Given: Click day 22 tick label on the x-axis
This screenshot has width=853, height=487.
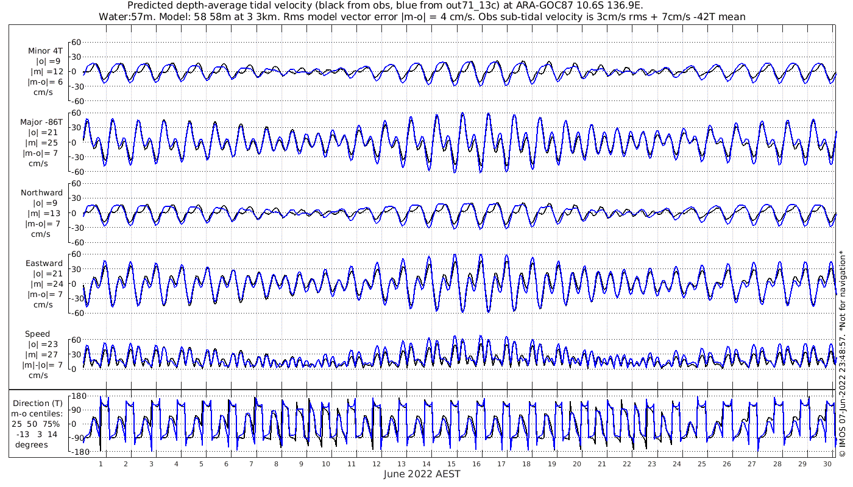Looking at the screenshot, I should tap(626, 463).
